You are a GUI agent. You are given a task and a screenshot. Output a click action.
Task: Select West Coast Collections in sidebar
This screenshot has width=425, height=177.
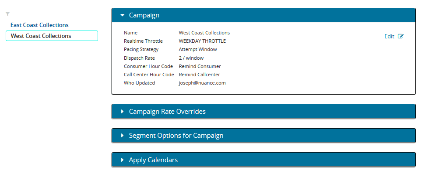[x=41, y=36]
